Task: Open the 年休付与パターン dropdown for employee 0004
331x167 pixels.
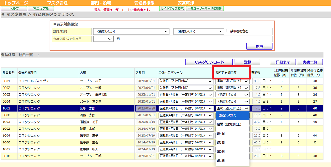Action: 186,102
